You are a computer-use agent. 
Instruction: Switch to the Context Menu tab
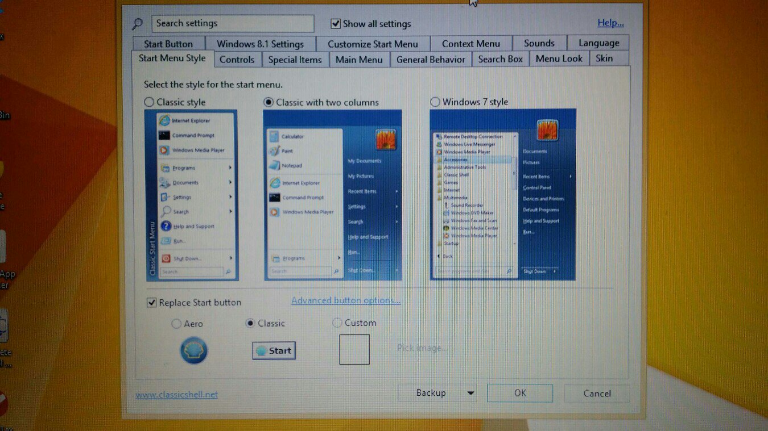pyautogui.click(x=470, y=43)
